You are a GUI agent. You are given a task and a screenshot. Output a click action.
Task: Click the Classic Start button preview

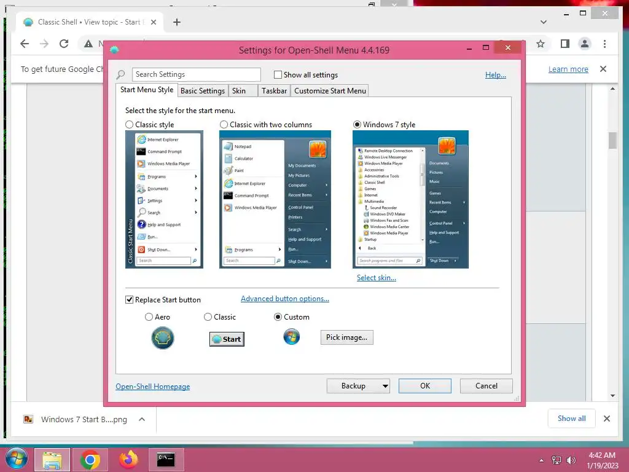[x=227, y=339]
